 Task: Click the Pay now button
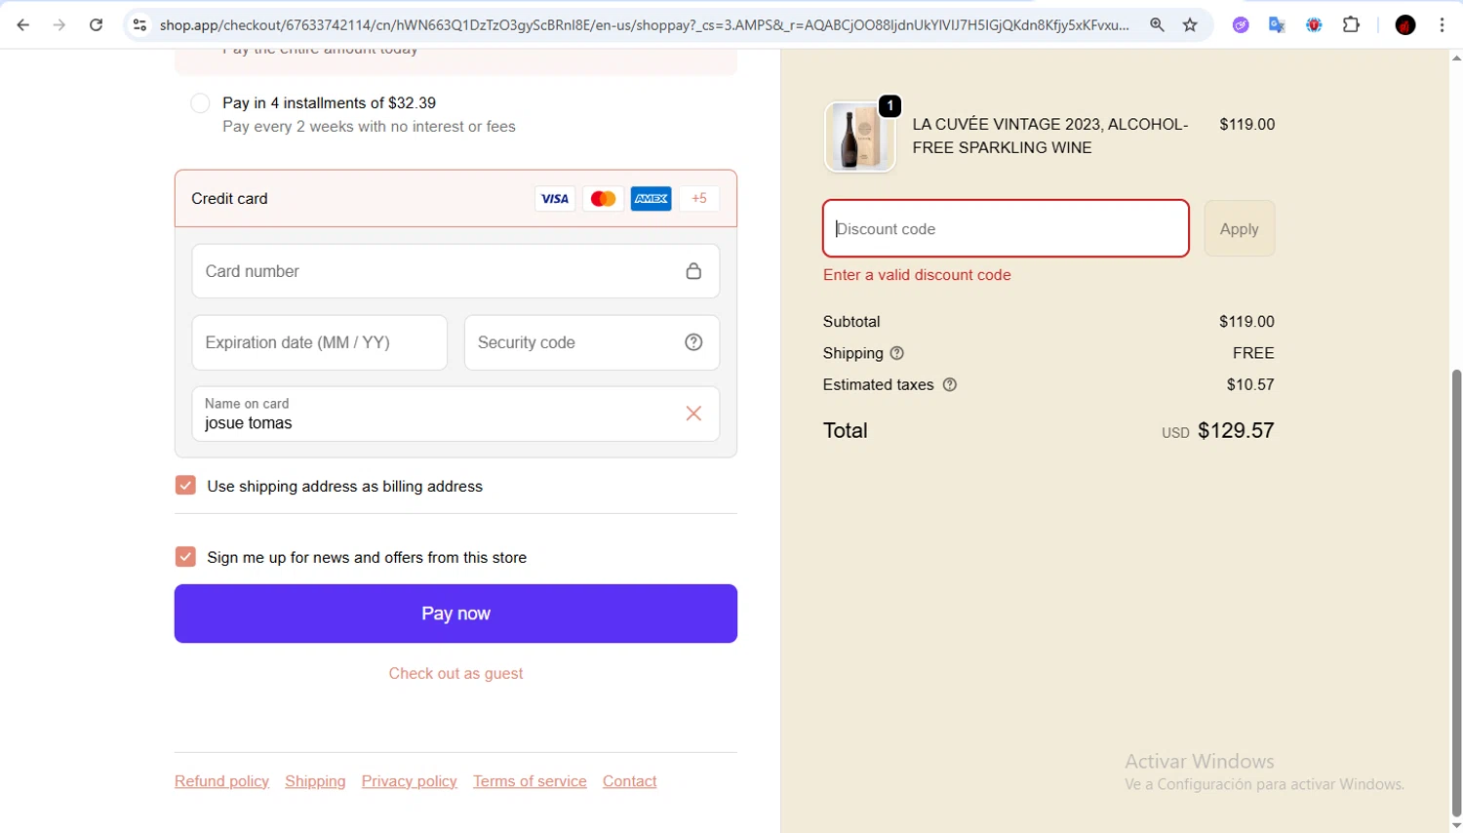(455, 614)
